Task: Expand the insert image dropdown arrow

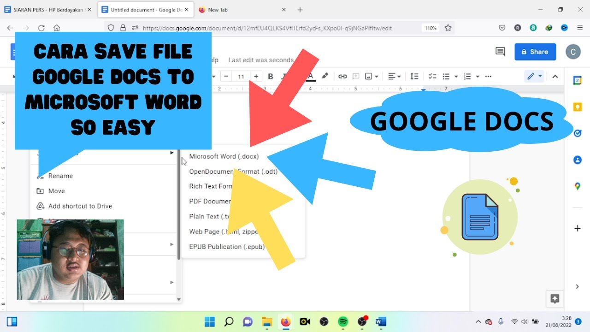Action: (x=377, y=77)
